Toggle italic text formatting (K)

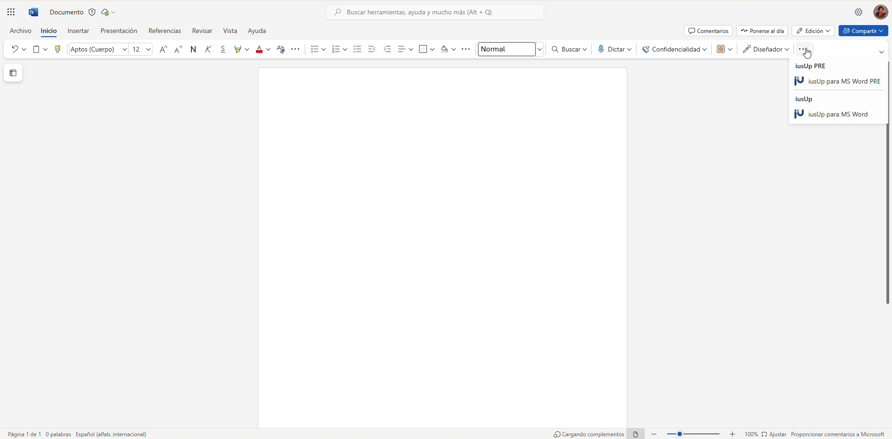(208, 49)
